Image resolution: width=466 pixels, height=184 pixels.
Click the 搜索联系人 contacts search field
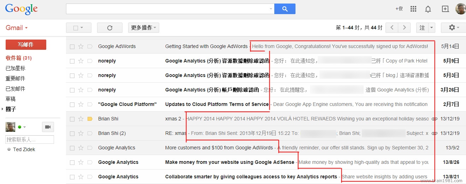pos(30,140)
